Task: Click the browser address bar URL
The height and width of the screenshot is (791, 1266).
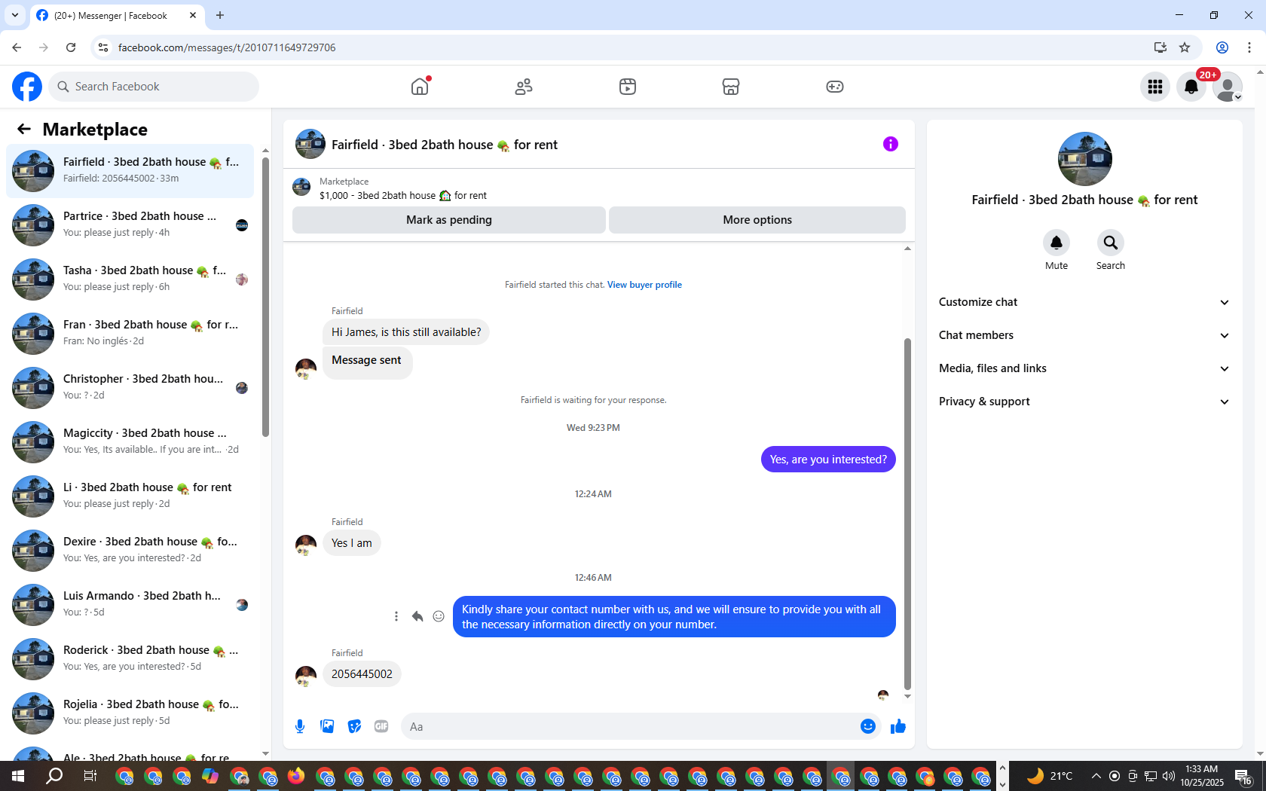Action: pyautogui.click(x=227, y=47)
